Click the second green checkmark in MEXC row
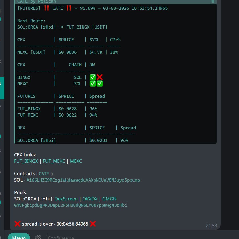Viewport: 239px width, 239px height. point(100,84)
